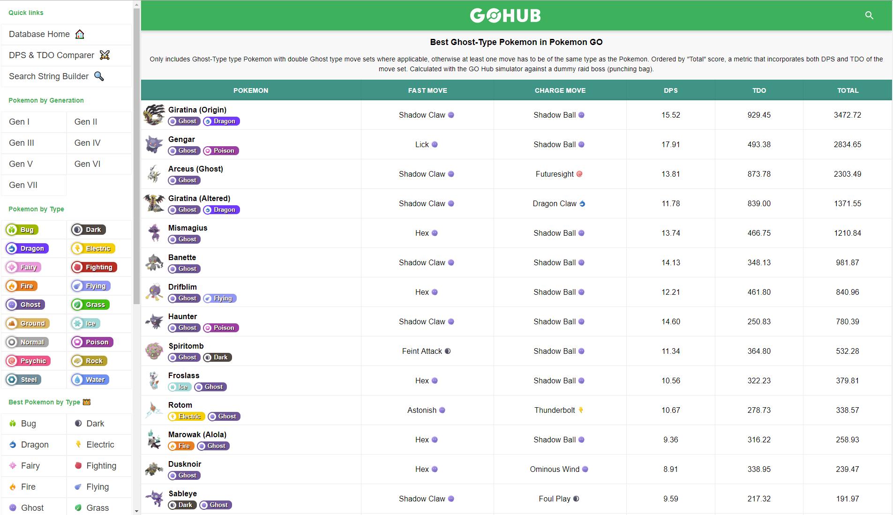Select the Bug type badge
Screen dimensions: 893x515
click(22, 230)
